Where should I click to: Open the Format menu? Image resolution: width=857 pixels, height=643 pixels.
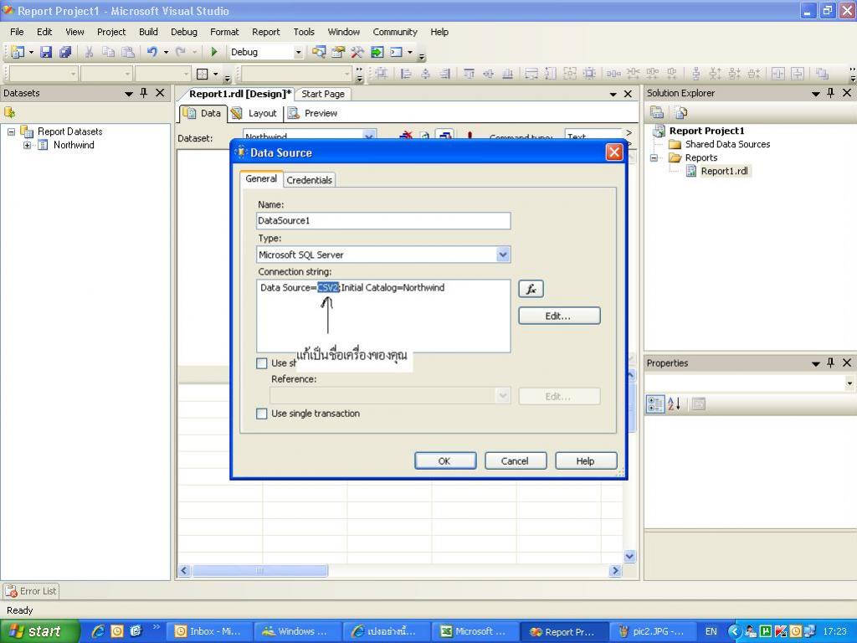pos(224,32)
